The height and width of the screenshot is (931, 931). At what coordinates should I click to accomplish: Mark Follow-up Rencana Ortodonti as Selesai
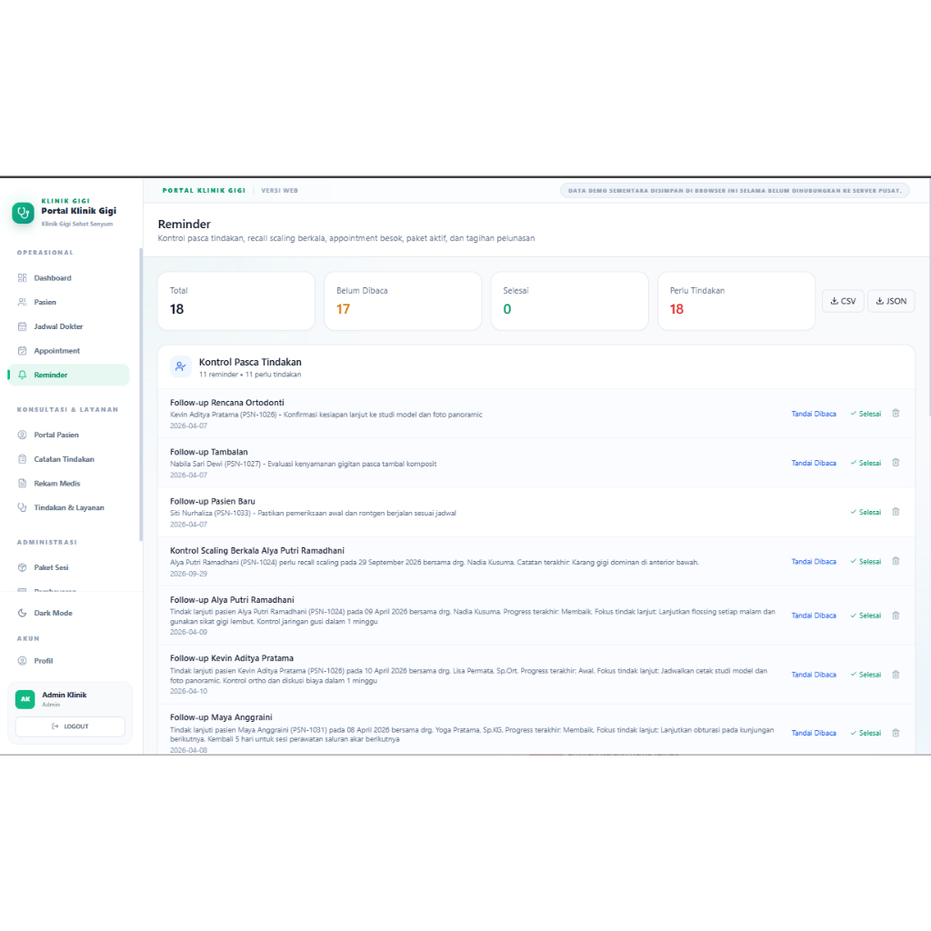coord(866,414)
